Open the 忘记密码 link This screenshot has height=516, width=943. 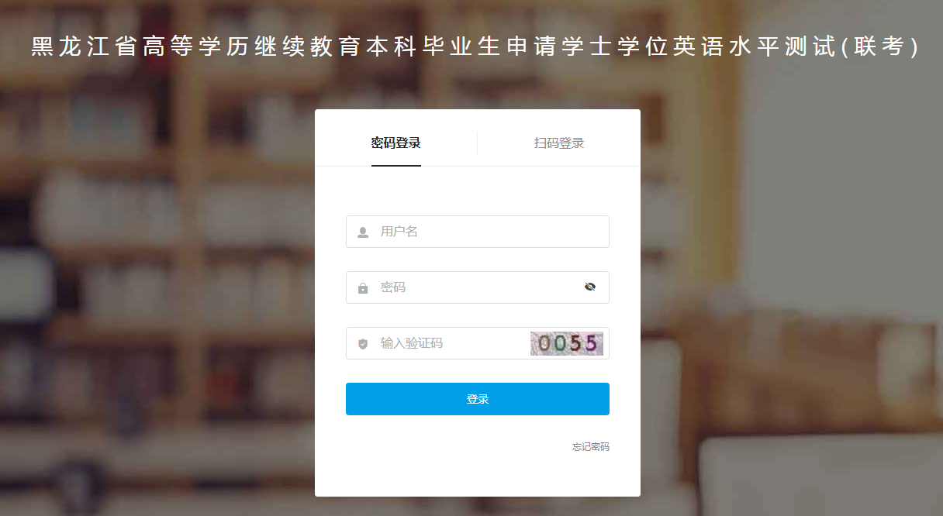point(591,447)
